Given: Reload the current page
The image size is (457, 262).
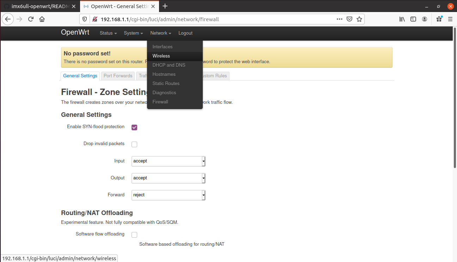Looking at the screenshot, I should click(31, 19).
